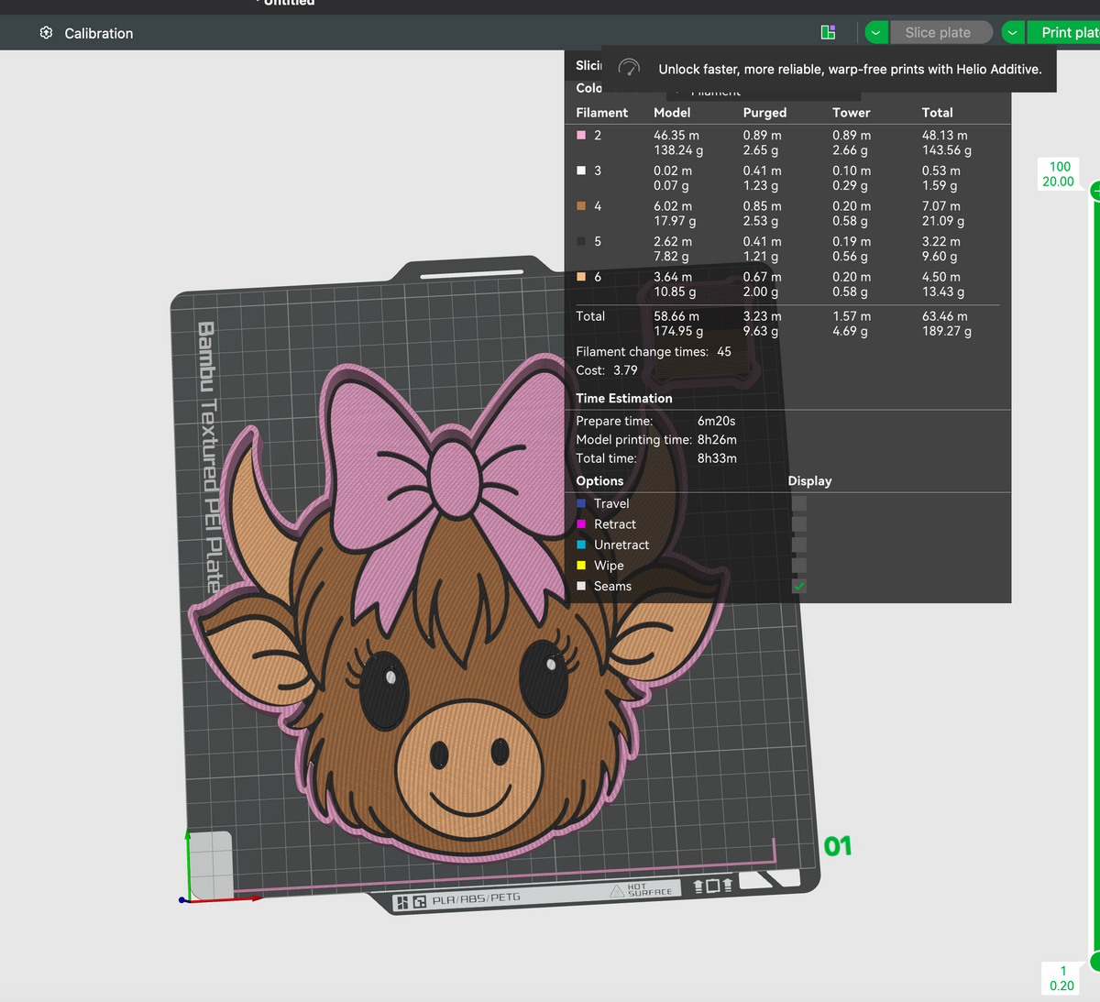Click the Total column header

(x=938, y=113)
